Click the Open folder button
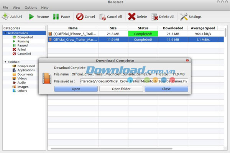Screen dimensions: 230x153 121,89
